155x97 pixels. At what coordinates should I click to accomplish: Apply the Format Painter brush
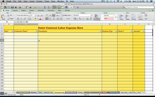click(x=30, y=7)
